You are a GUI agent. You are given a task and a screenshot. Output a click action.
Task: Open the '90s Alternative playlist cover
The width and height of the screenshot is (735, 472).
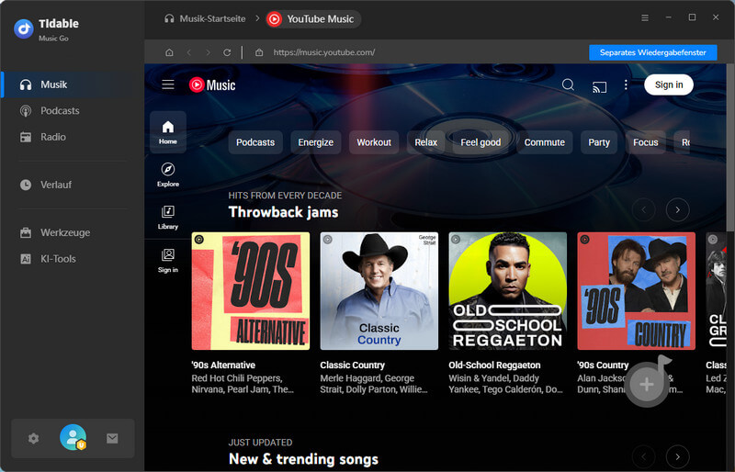[251, 291]
